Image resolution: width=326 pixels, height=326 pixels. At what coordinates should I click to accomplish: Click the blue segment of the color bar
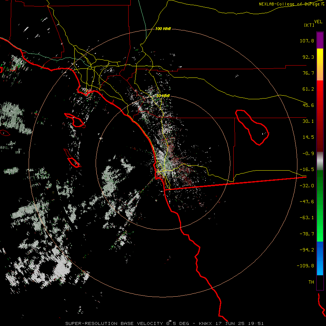pos(320,258)
